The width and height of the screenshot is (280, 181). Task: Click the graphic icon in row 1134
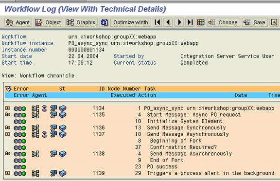click(35, 109)
